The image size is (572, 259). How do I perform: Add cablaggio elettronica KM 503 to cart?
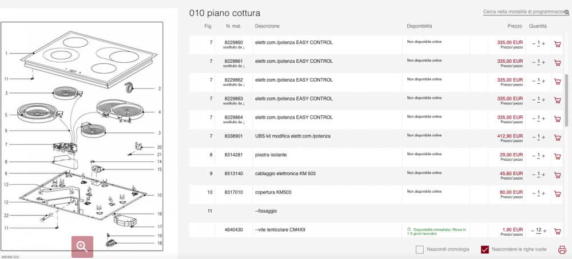click(x=557, y=175)
